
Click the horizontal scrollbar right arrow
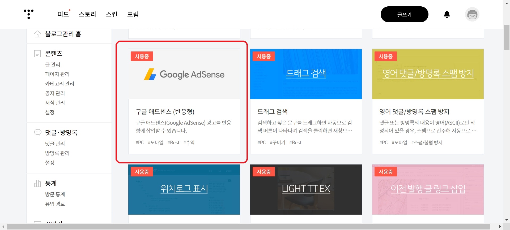coord(500,227)
